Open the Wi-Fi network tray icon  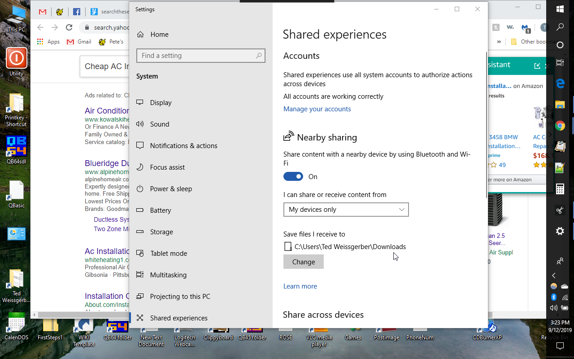565,297
